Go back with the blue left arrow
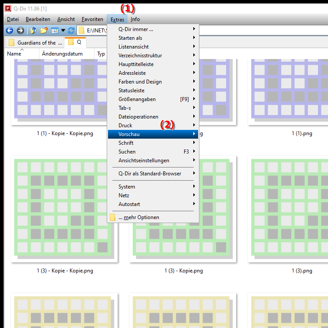The image size is (328, 328). tap(10, 31)
